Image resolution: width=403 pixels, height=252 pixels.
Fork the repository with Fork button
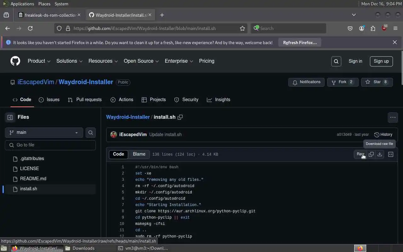coord(343,82)
